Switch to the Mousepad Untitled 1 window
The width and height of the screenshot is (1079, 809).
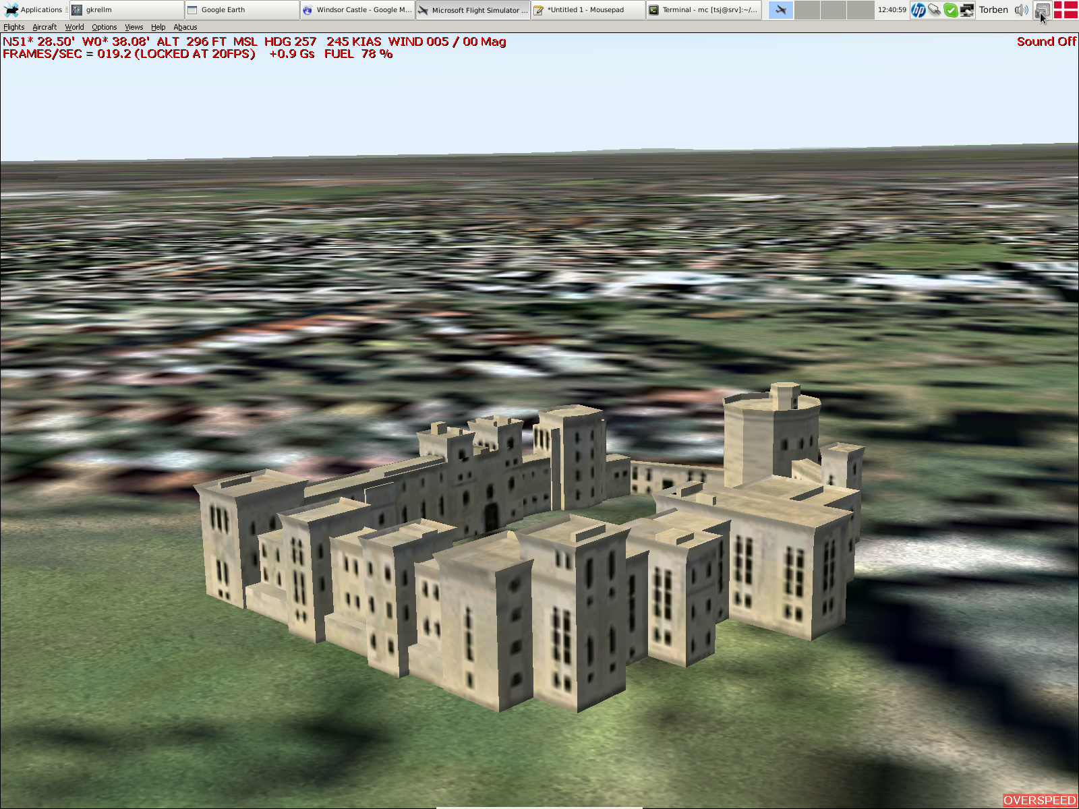[x=588, y=9]
